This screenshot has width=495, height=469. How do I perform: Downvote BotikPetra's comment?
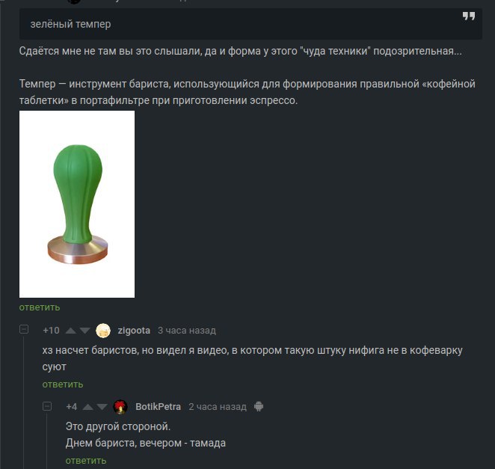pyautogui.click(x=102, y=407)
